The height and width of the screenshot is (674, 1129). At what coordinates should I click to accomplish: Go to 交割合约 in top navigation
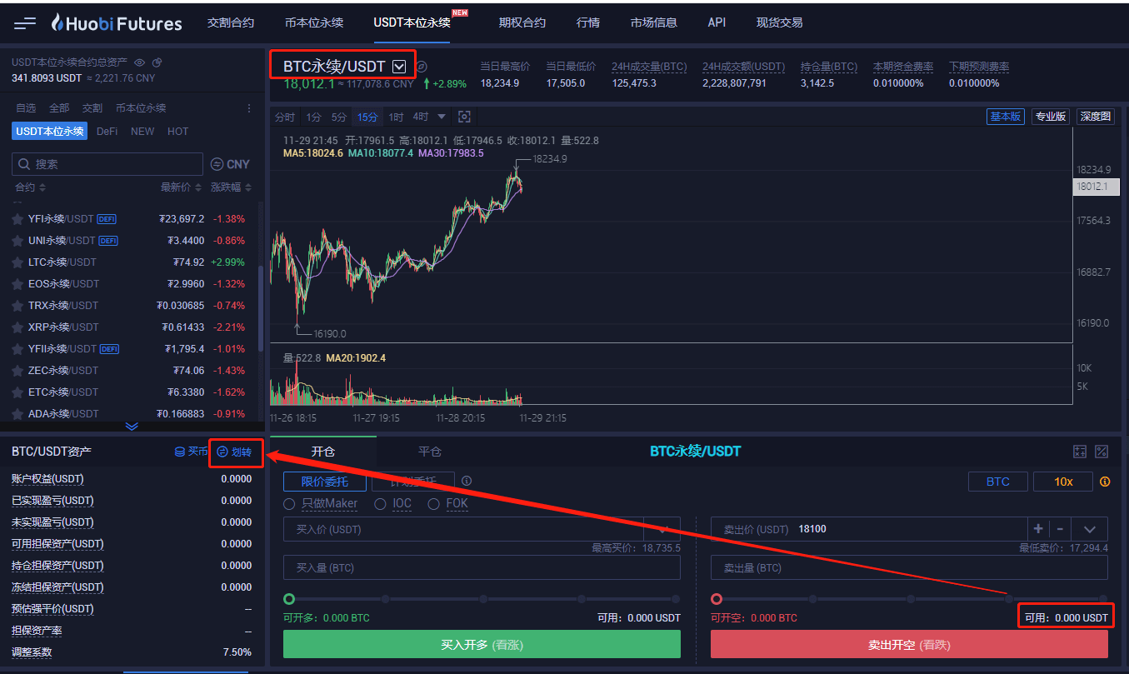(x=231, y=22)
